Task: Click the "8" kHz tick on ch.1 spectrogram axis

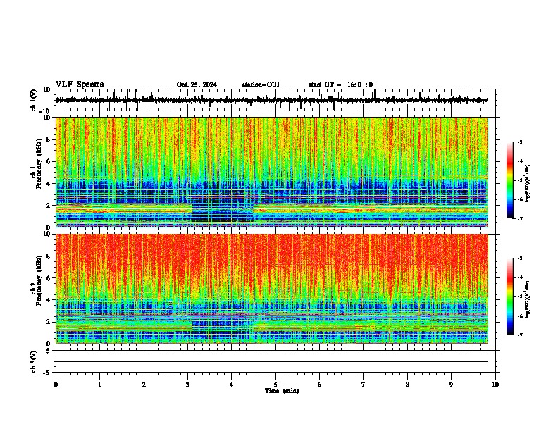Action: point(49,139)
